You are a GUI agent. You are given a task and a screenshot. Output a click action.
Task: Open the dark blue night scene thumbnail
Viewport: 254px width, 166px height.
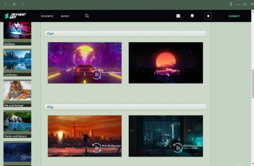17,152
